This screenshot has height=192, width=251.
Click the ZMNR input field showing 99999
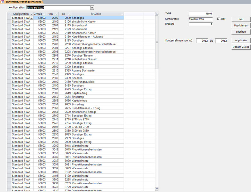(x=201, y=14)
